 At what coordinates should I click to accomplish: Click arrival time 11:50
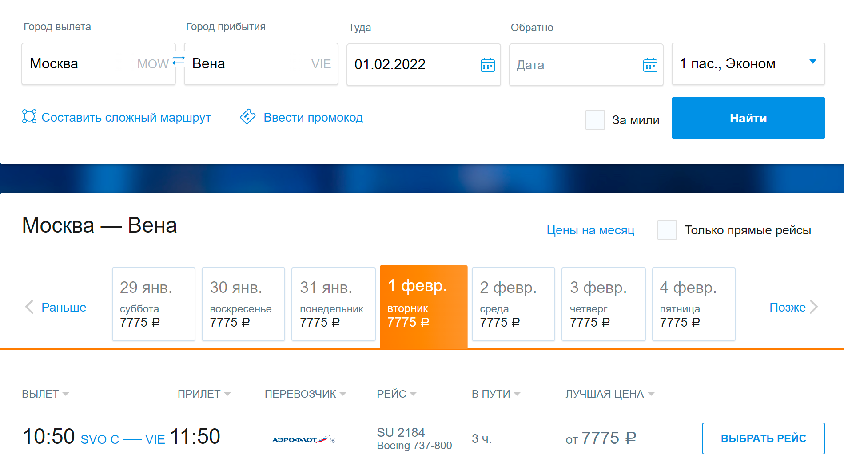tap(195, 436)
